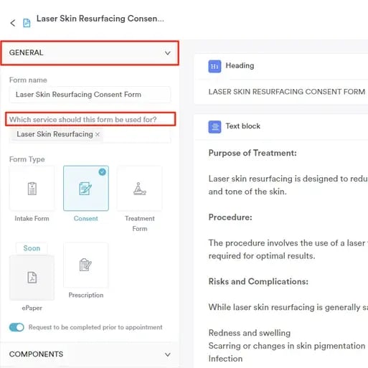Click the Text block icon

pyautogui.click(x=214, y=127)
